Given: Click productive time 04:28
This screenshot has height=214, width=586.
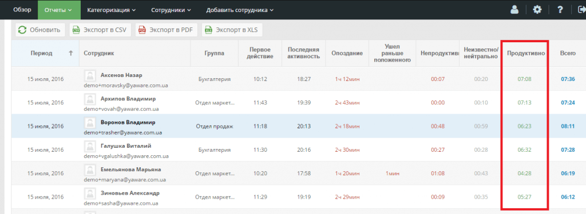Looking at the screenshot, I should (x=524, y=173).
